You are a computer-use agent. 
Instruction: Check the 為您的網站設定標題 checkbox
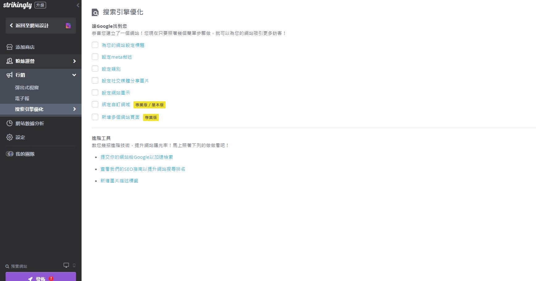(x=95, y=45)
